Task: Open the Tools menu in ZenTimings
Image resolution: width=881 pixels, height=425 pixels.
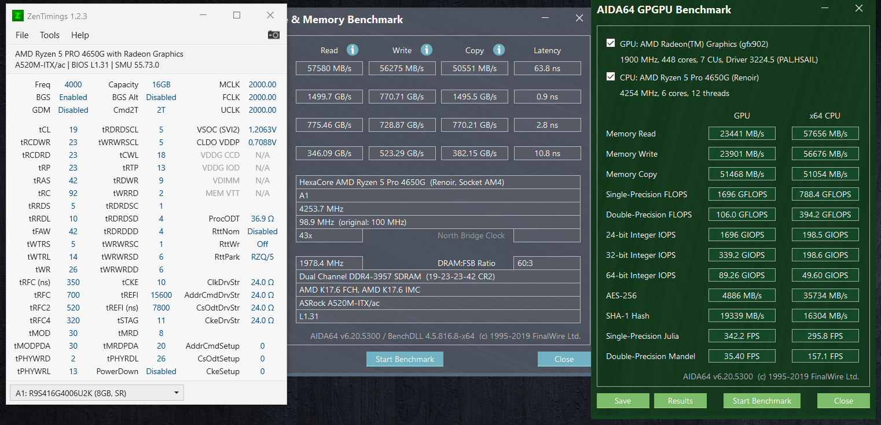Action: pos(50,35)
